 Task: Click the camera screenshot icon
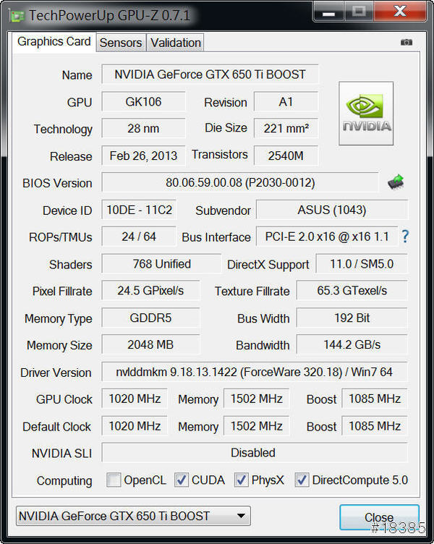coord(407,43)
